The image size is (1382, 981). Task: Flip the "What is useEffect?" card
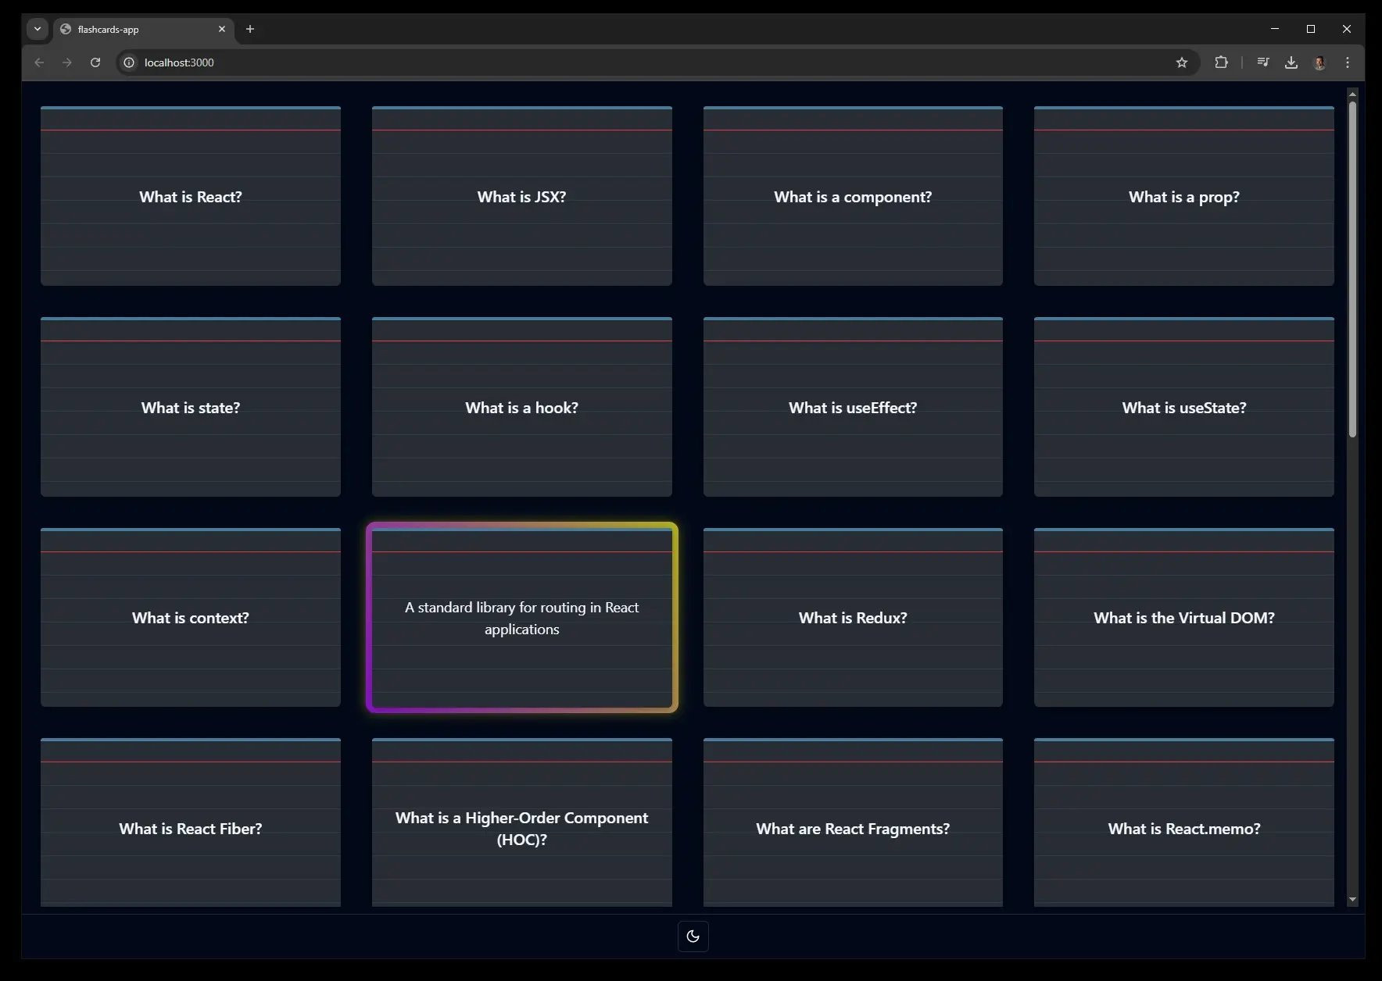click(853, 407)
